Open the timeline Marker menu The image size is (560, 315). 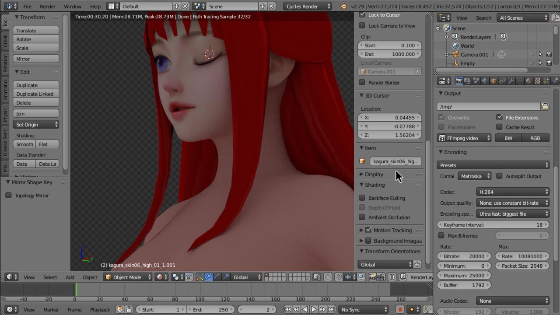pos(51,309)
